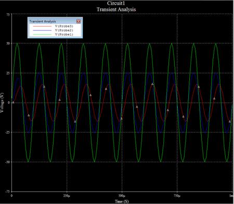This screenshot has height=204, width=234.
Task: Click the first triangle marker at time zero
Action: point(13,102)
